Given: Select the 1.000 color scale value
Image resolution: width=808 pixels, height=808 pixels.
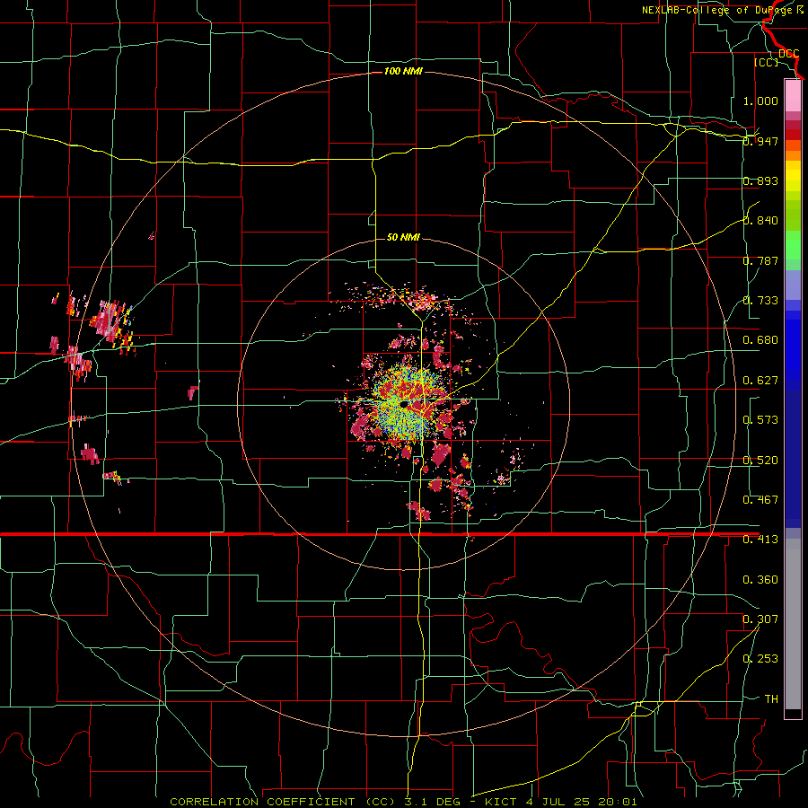Looking at the screenshot, I should pos(760,101).
